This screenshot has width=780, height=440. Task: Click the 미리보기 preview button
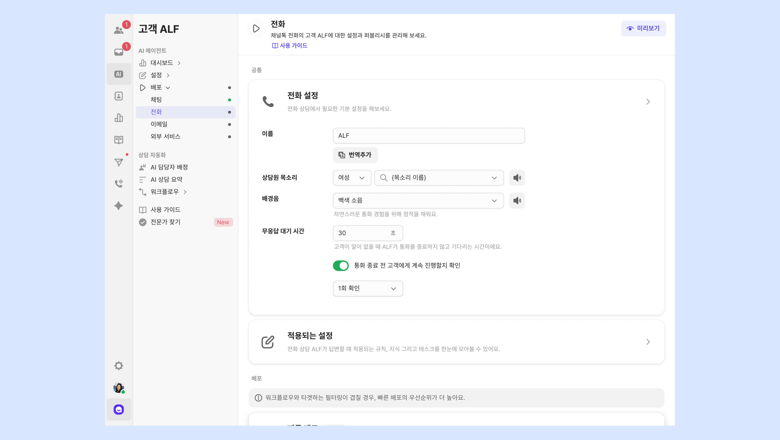pyautogui.click(x=643, y=28)
